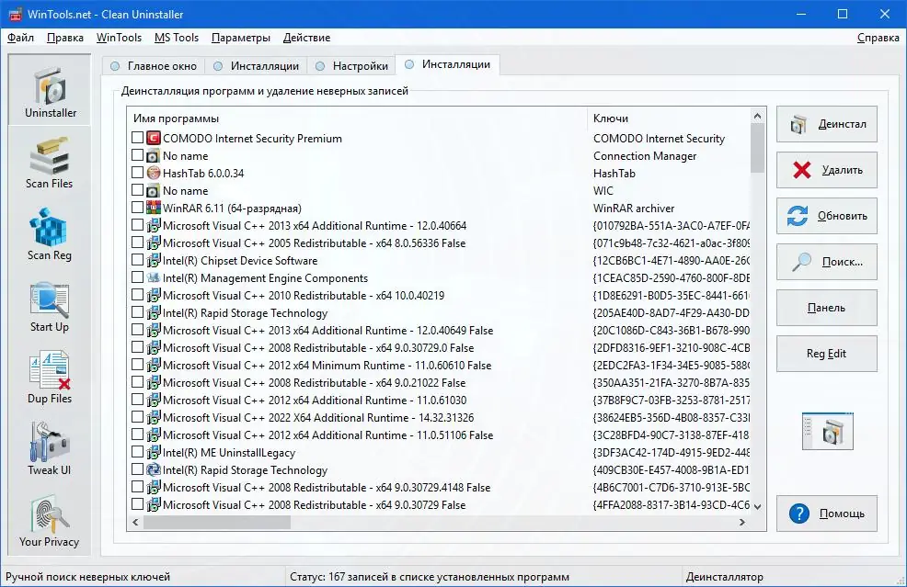
Task: Tick the WinRAR 6.11 checkbox
Action: [137, 207]
